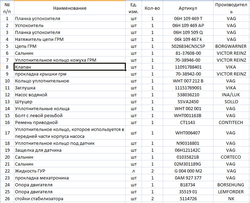250x203 pixels.
Task: Select the 'Ед. изм.' header cell
Action: pos(134,8)
